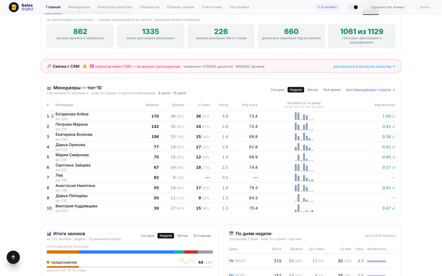442x276 pixels.
Task: Click the blue segment of the outcomes distribution bar
Action: tap(127, 252)
